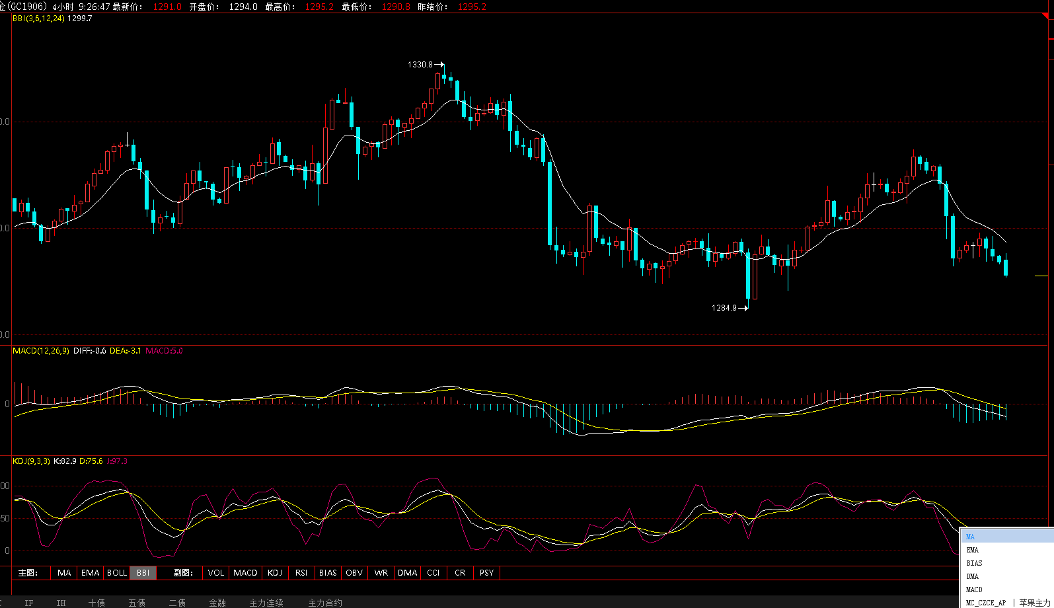Enable the EMA main chart indicator
Screen dimensions: 1054x608
pos(90,573)
